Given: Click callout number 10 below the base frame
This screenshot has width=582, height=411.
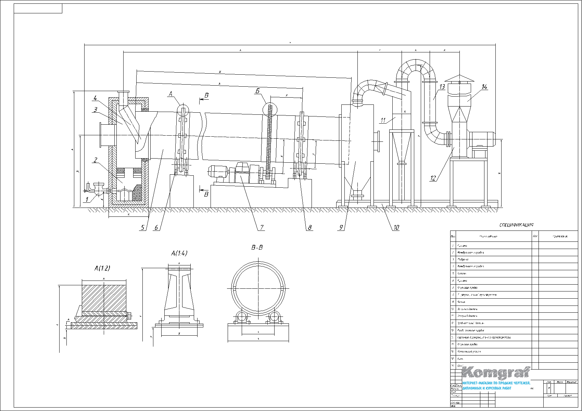Looking at the screenshot, I should 396,227.
